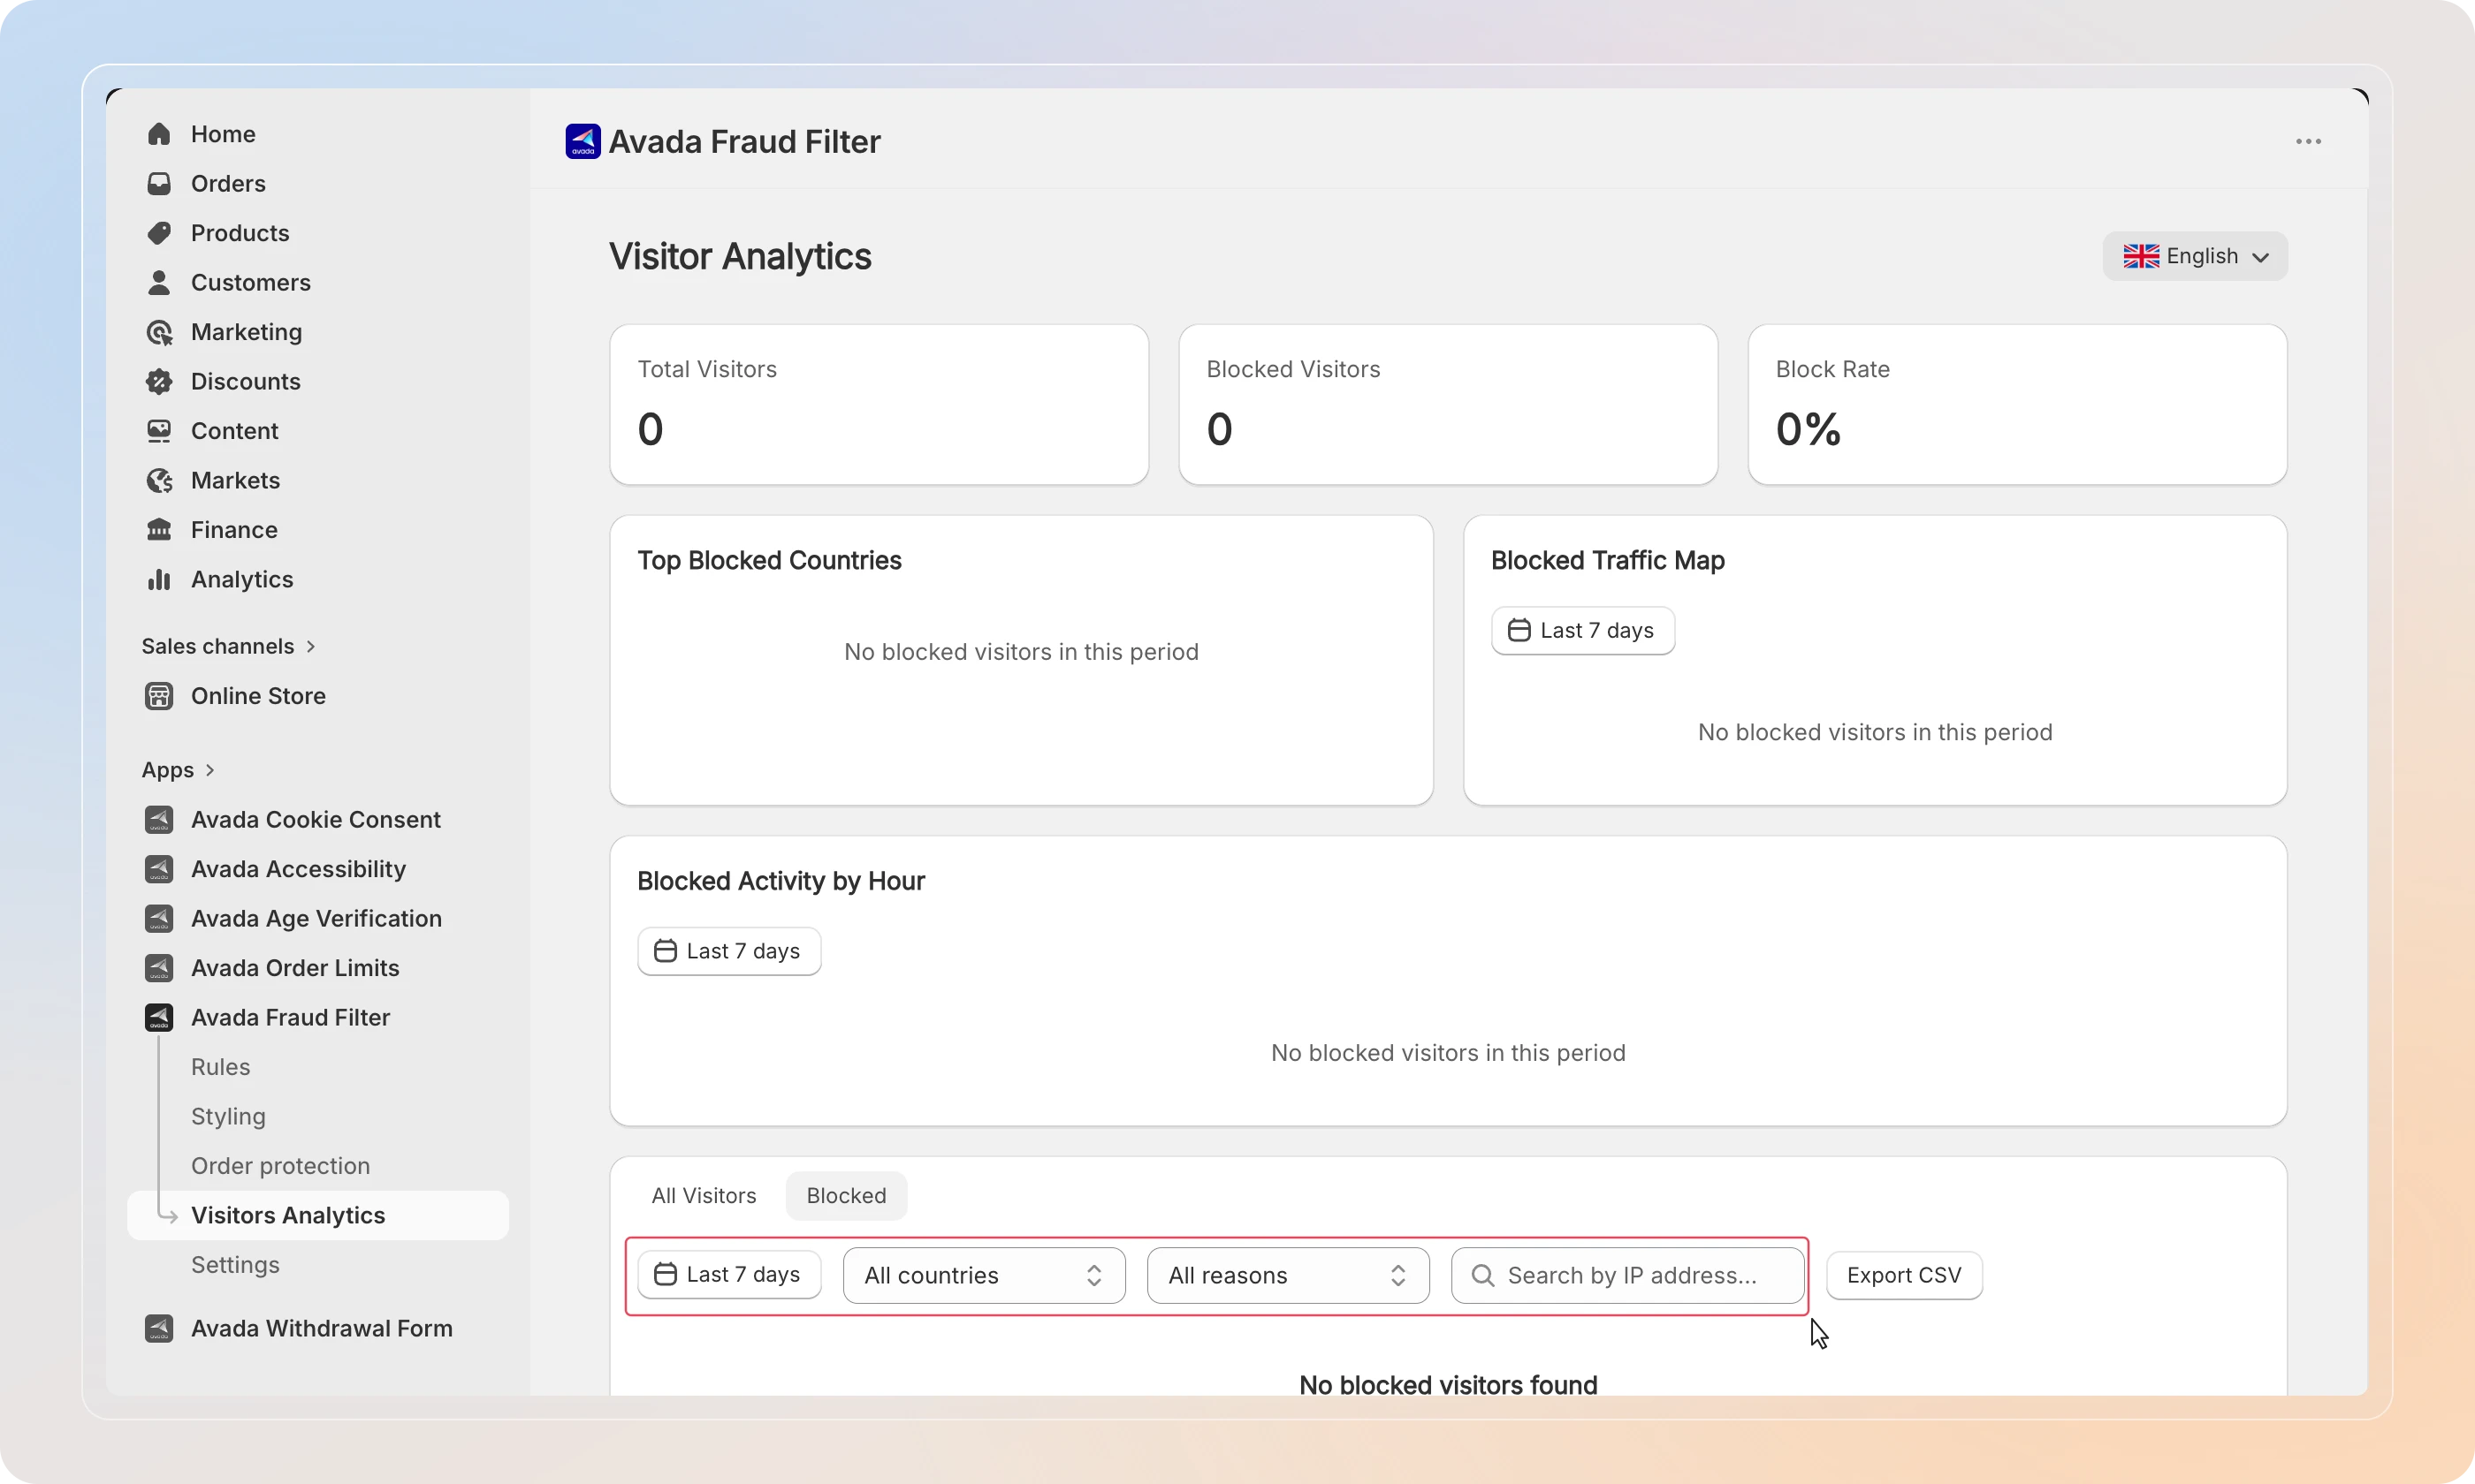Click the Markets globe icon
The width and height of the screenshot is (2475, 1484).
click(159, 480)
